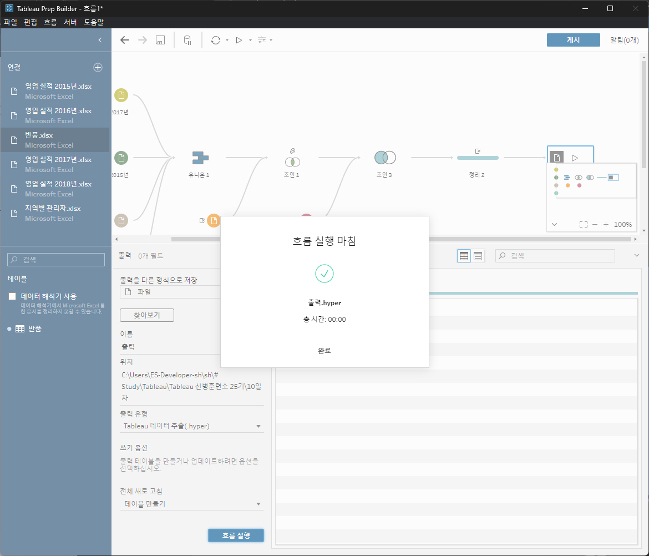Image resolution: width=649 pixels, height=556 pixels.
Task: Click the database pause icon in toolbar
Action: click(x=187, y=40)
